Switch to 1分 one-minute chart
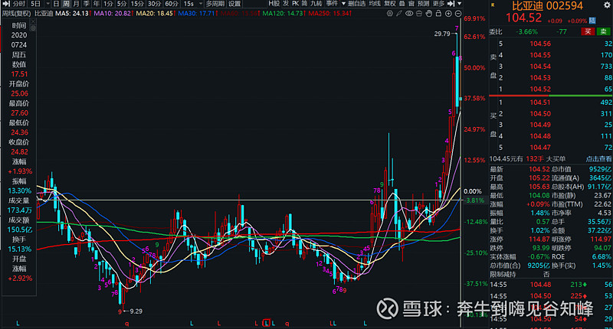This screenshot has height=329, width=613. [108, 4]
